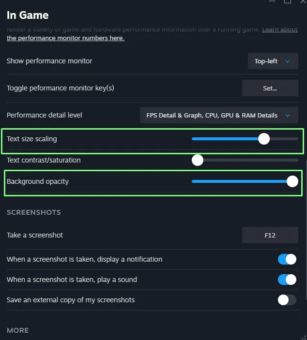Click the Background opacity slider handle
Viewport: 307px width, 340px height.
[292, 181]
